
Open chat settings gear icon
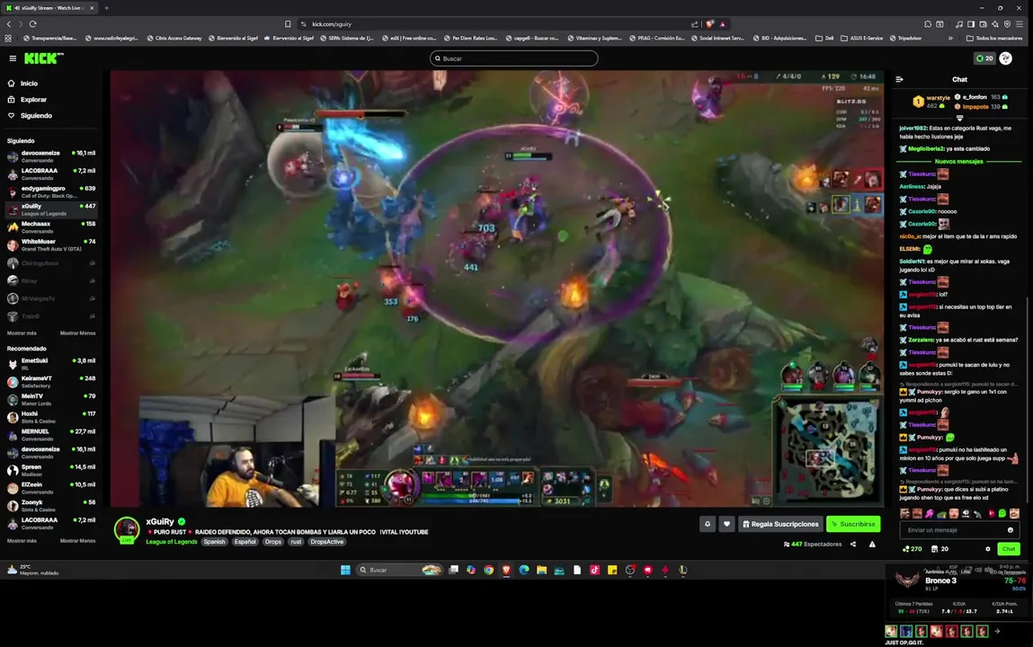987,549
